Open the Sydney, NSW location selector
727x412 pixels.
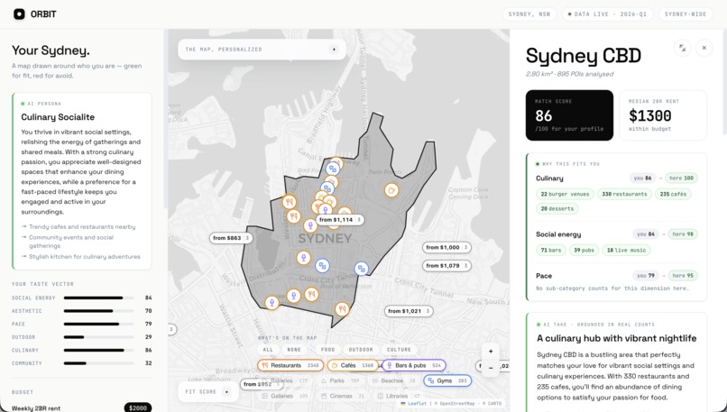(x=529, y=14)
